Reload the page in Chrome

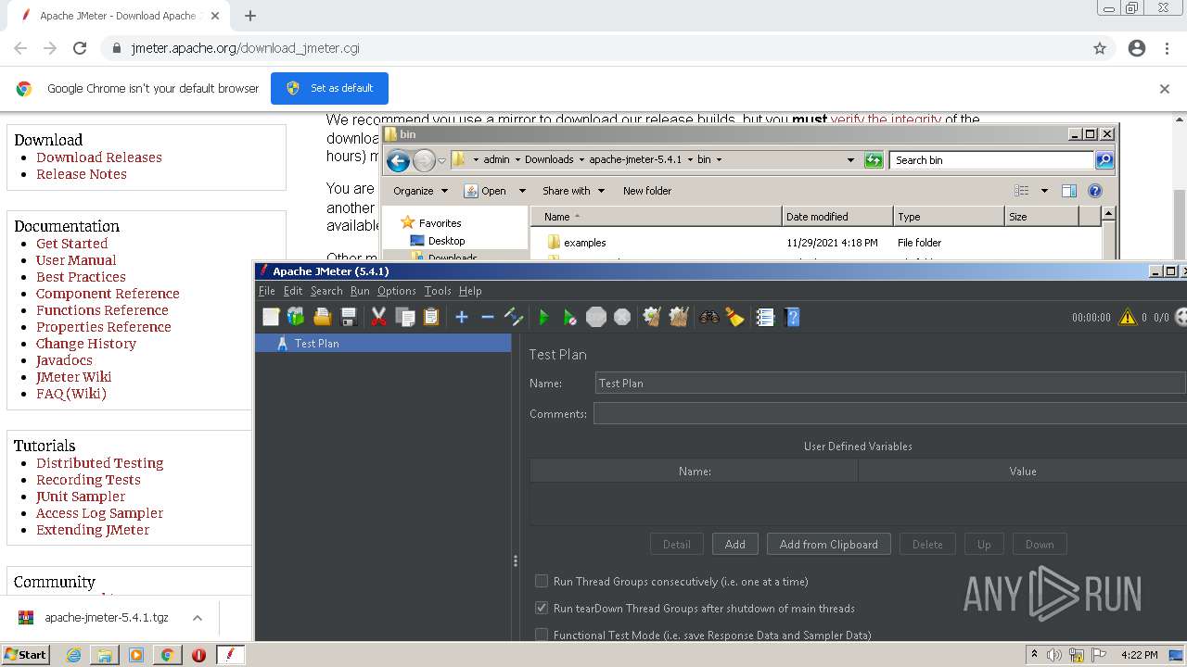80,48
